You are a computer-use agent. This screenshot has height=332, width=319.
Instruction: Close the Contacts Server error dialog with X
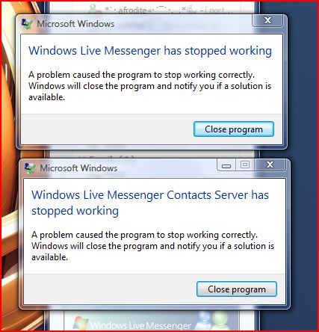(270, 165)
